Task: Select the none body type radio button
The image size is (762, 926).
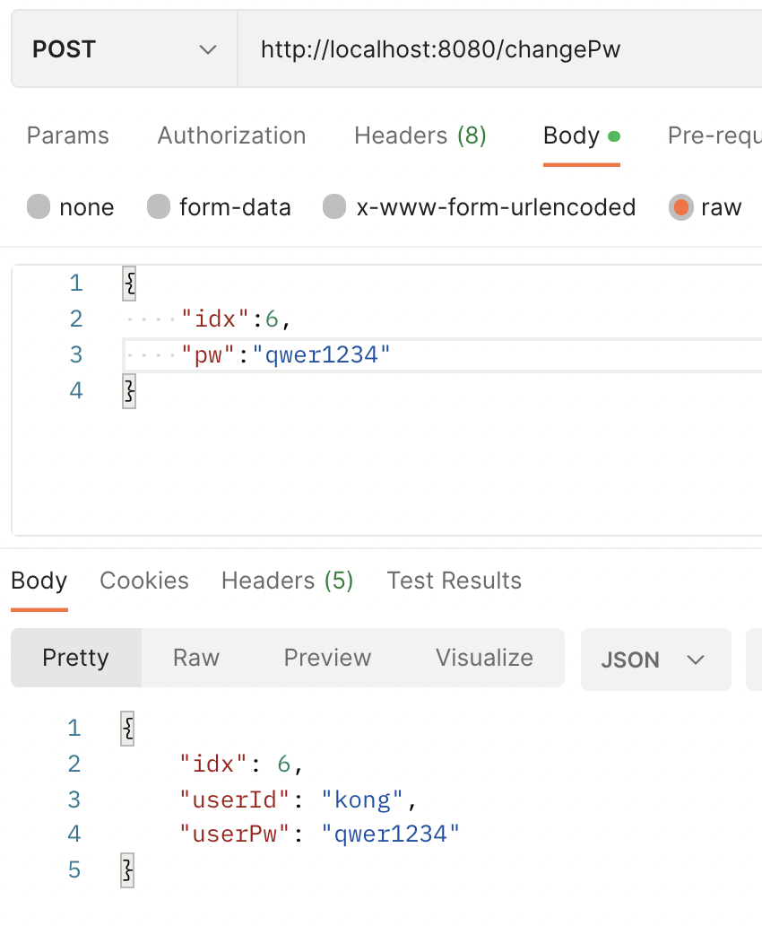Action: click(x=39, y=207)
